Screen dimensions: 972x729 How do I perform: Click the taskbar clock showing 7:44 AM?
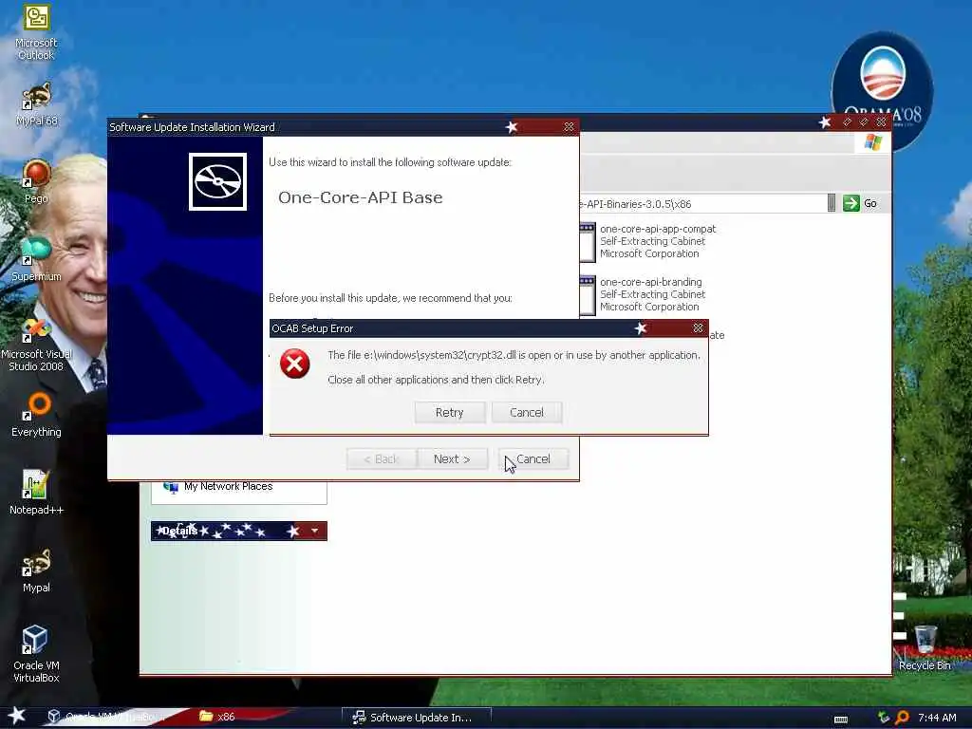(937, 718)
